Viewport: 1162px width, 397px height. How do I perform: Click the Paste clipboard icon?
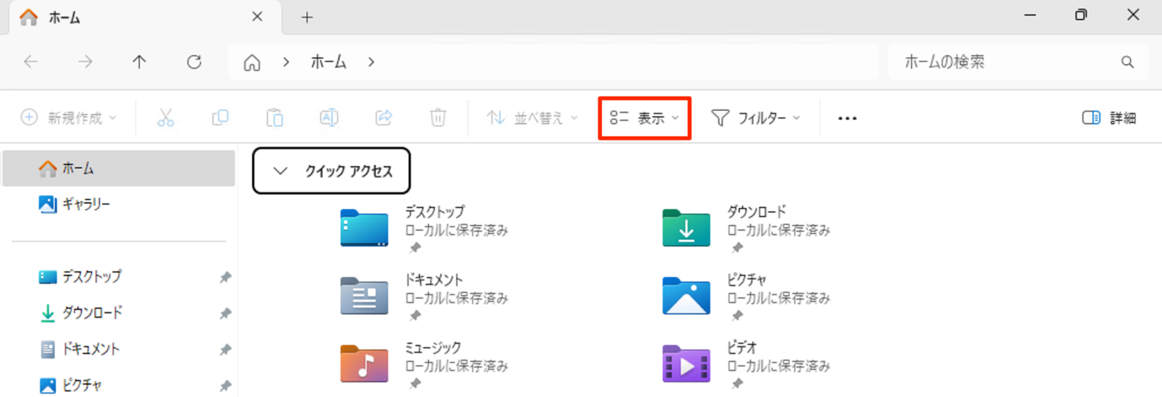click(275, 118)
